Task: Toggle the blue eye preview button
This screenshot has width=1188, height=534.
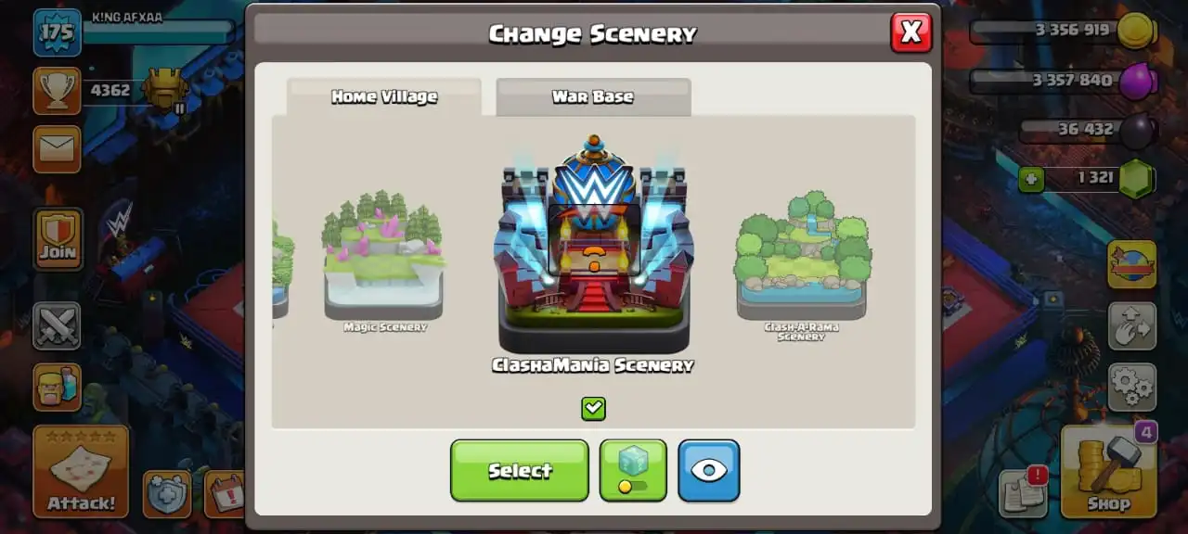Action: [x=709, y=470]
